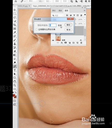Delete layer with trash icon
112x128 pixels.
(81, 43)
